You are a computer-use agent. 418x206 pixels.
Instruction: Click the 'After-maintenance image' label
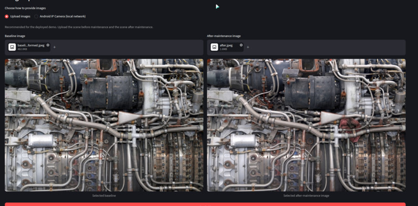coord(224,36)
